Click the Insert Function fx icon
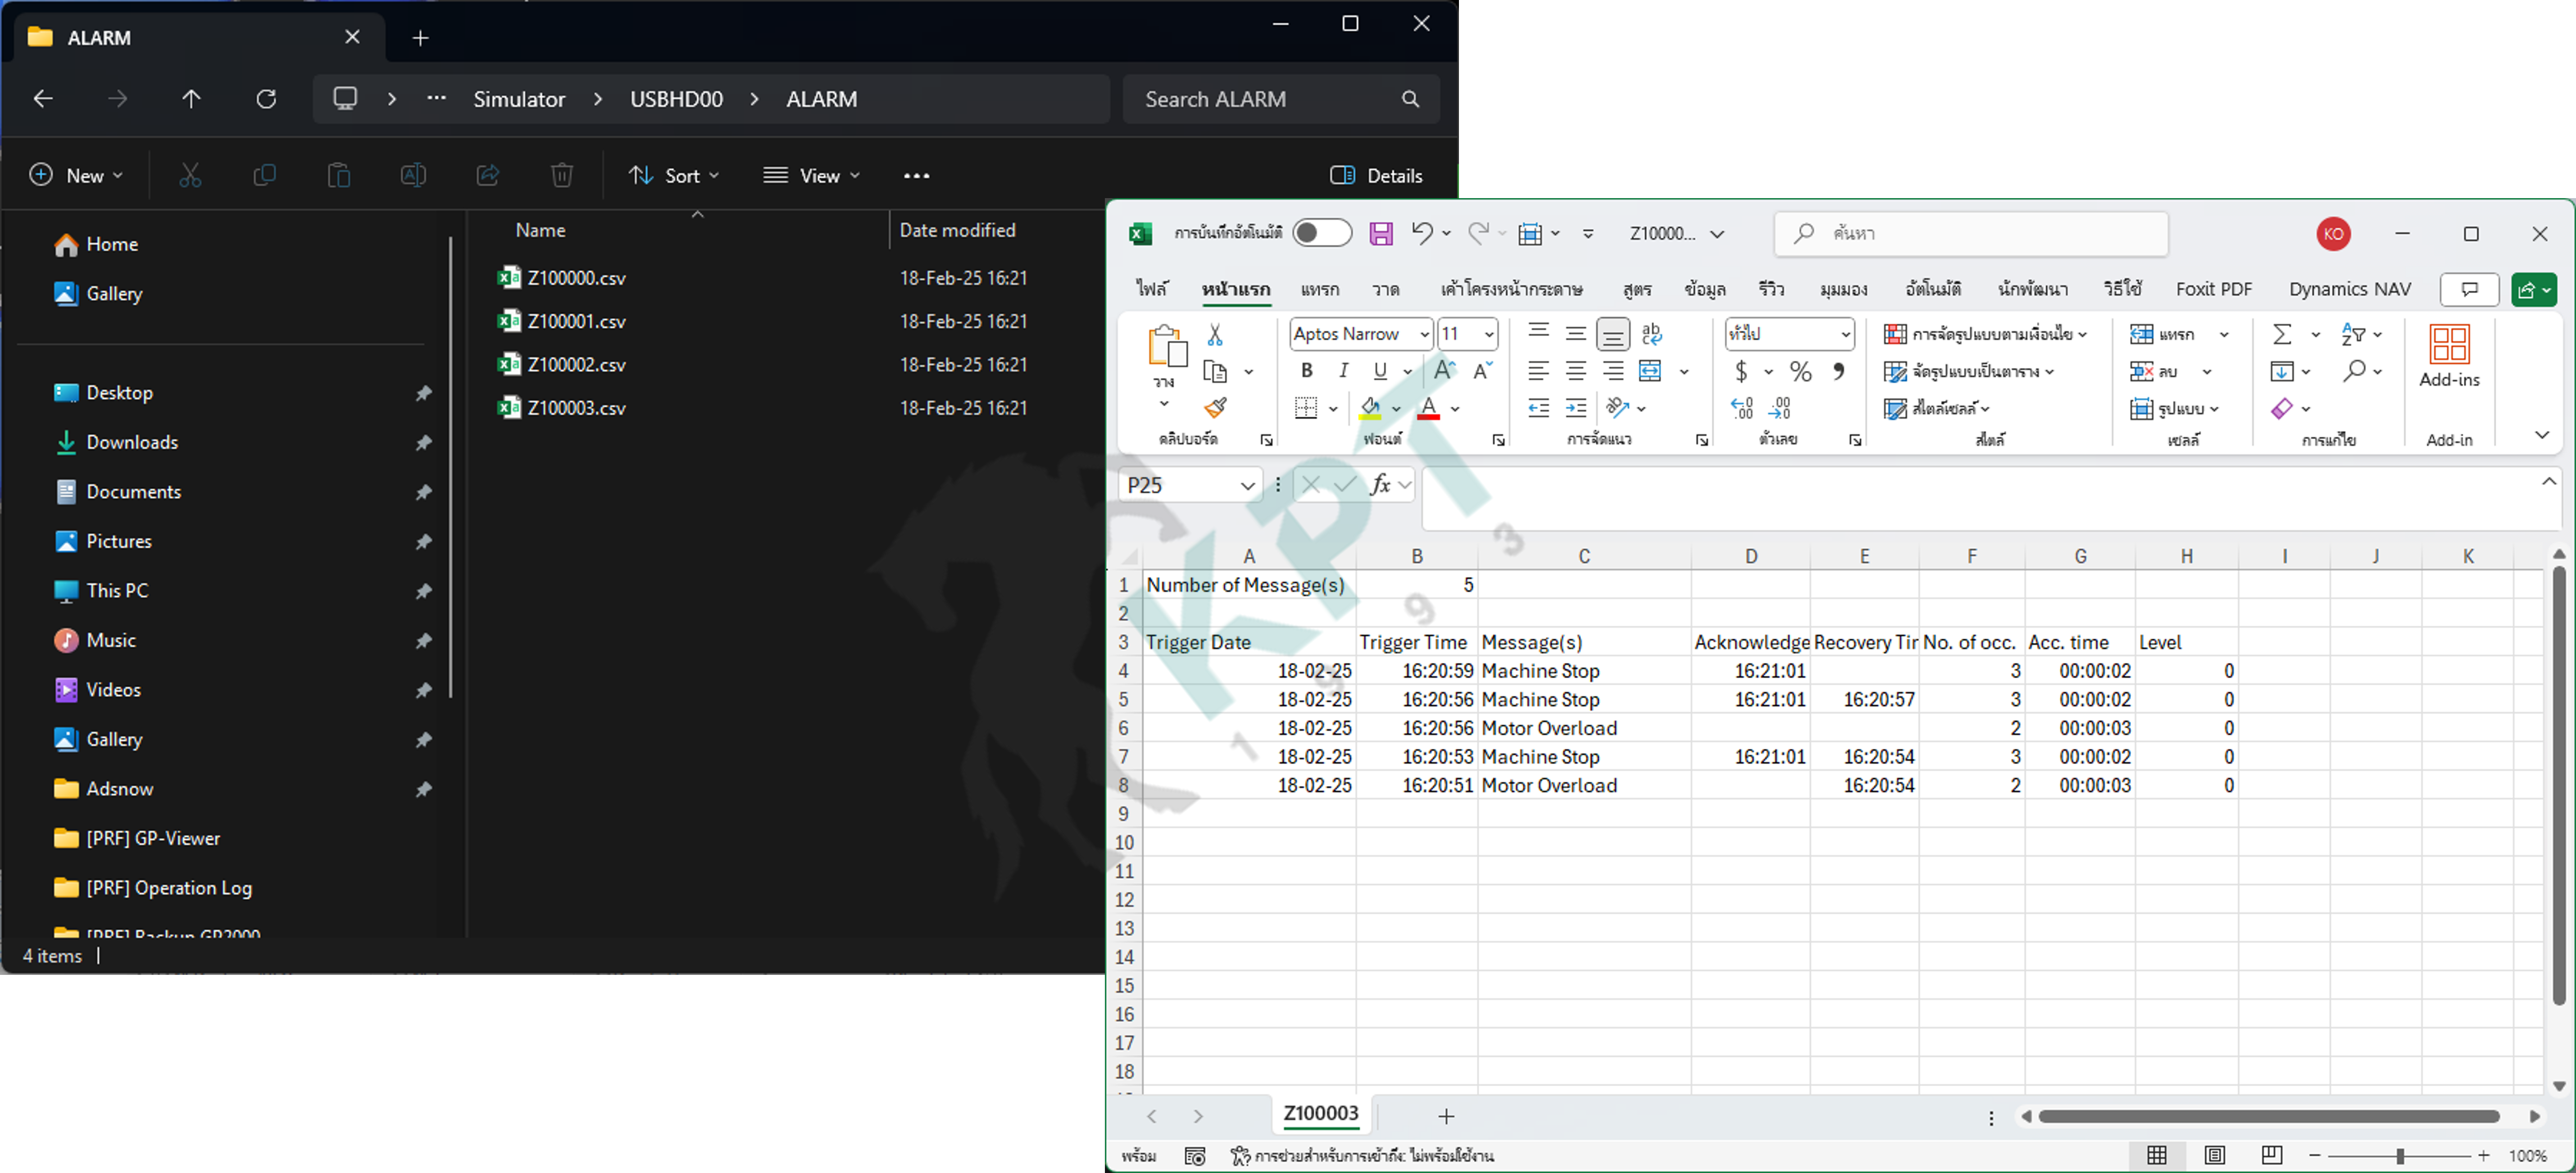The image size is (2576, 1173). 1380,485
